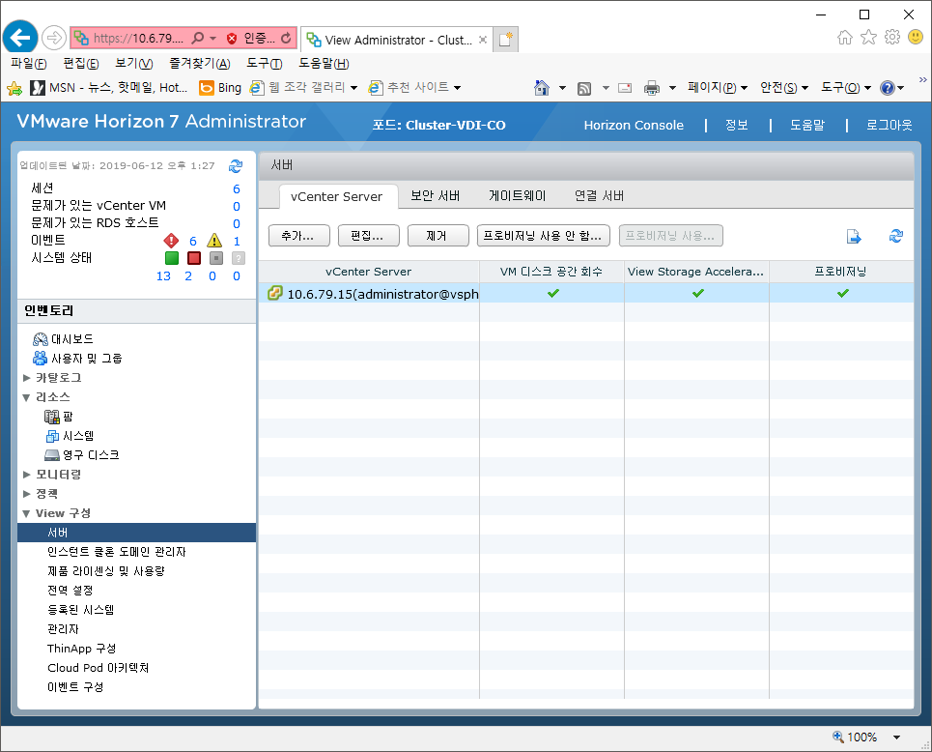Screen dimensions: 932x752
Task: Click the command bar Home icon
Action: coord(542,88)
